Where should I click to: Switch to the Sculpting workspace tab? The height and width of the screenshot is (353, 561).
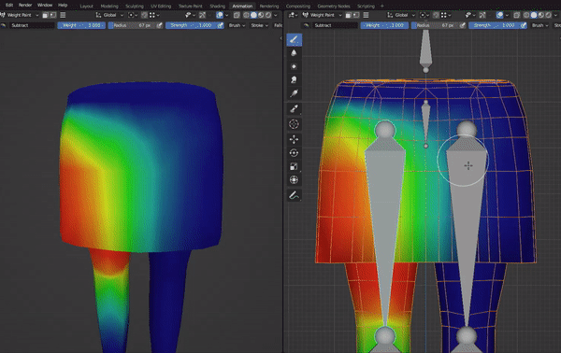[x=134, y=7]
